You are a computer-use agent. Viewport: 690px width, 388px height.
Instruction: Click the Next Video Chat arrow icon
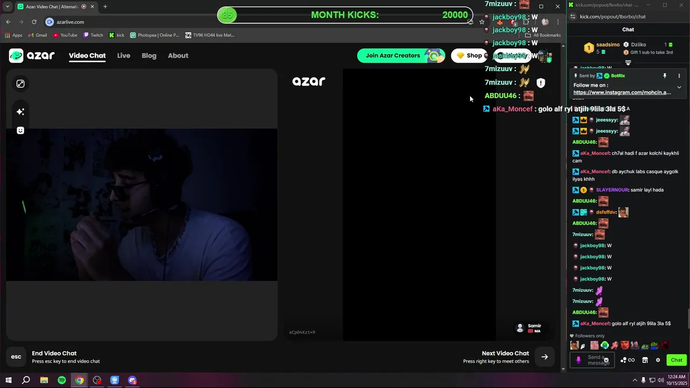pos(544,357)
